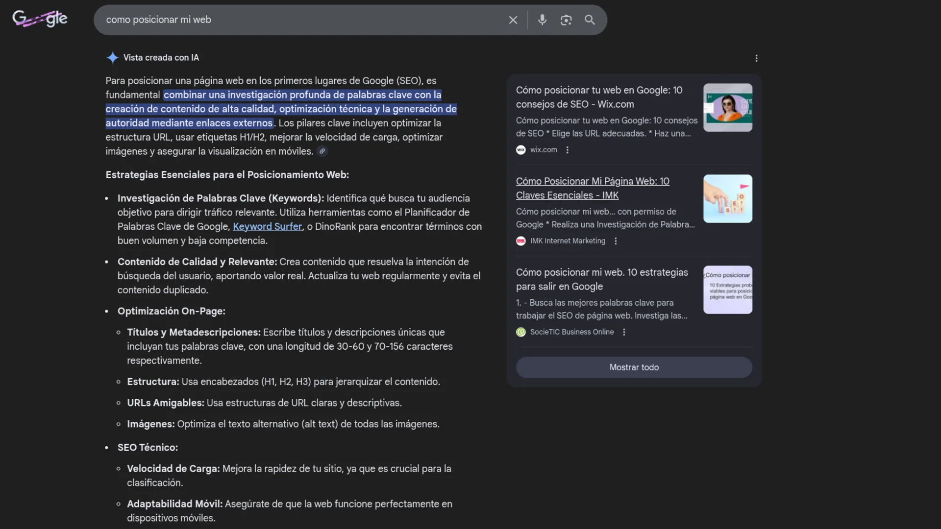Open options menu next to wix.com result

tap(567, 149)
